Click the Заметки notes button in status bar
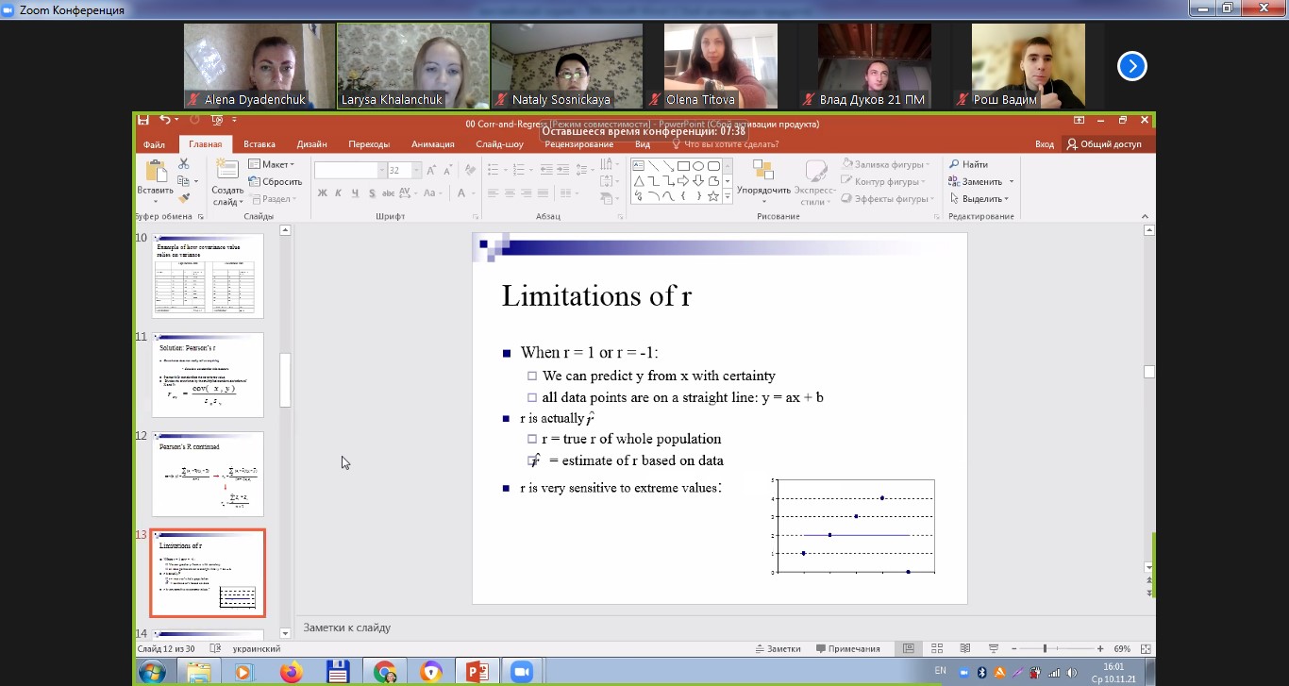Image resolution: width=1289 pixels, height=686 pixels. click(778, 649)
